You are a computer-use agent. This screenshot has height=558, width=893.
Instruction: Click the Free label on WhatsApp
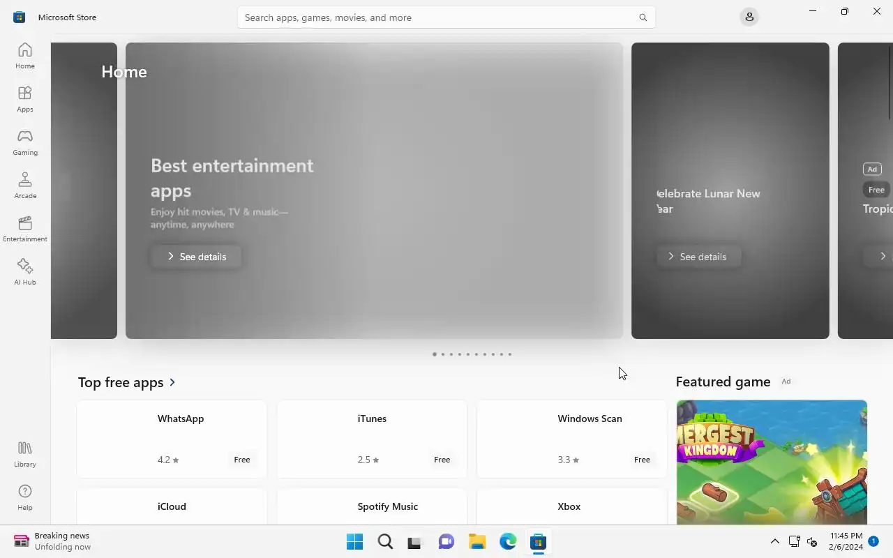tap(242, 460)
